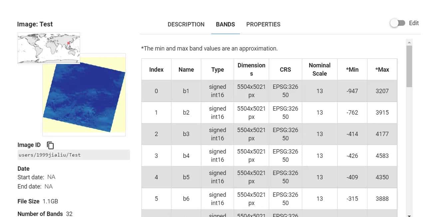The width and height of the screenshot is (426, 217).
Task: Click the Nominal Scale column header
Action: click(319, 69)
